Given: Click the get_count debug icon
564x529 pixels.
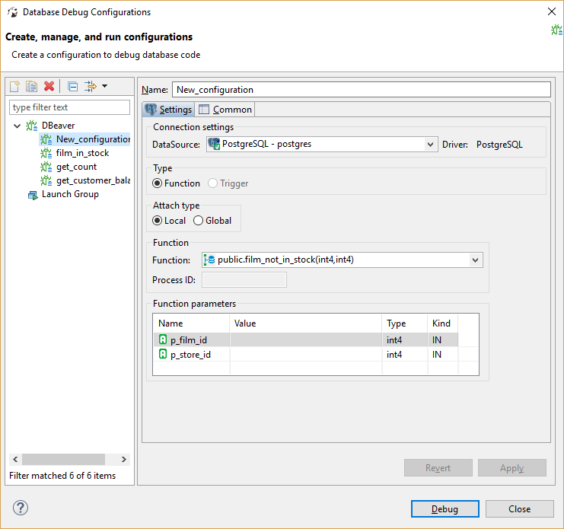Looking at the screenshot, I should [46, 167].
